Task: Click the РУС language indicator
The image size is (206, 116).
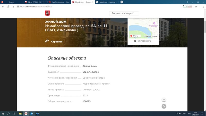Action: click(190, 114)
